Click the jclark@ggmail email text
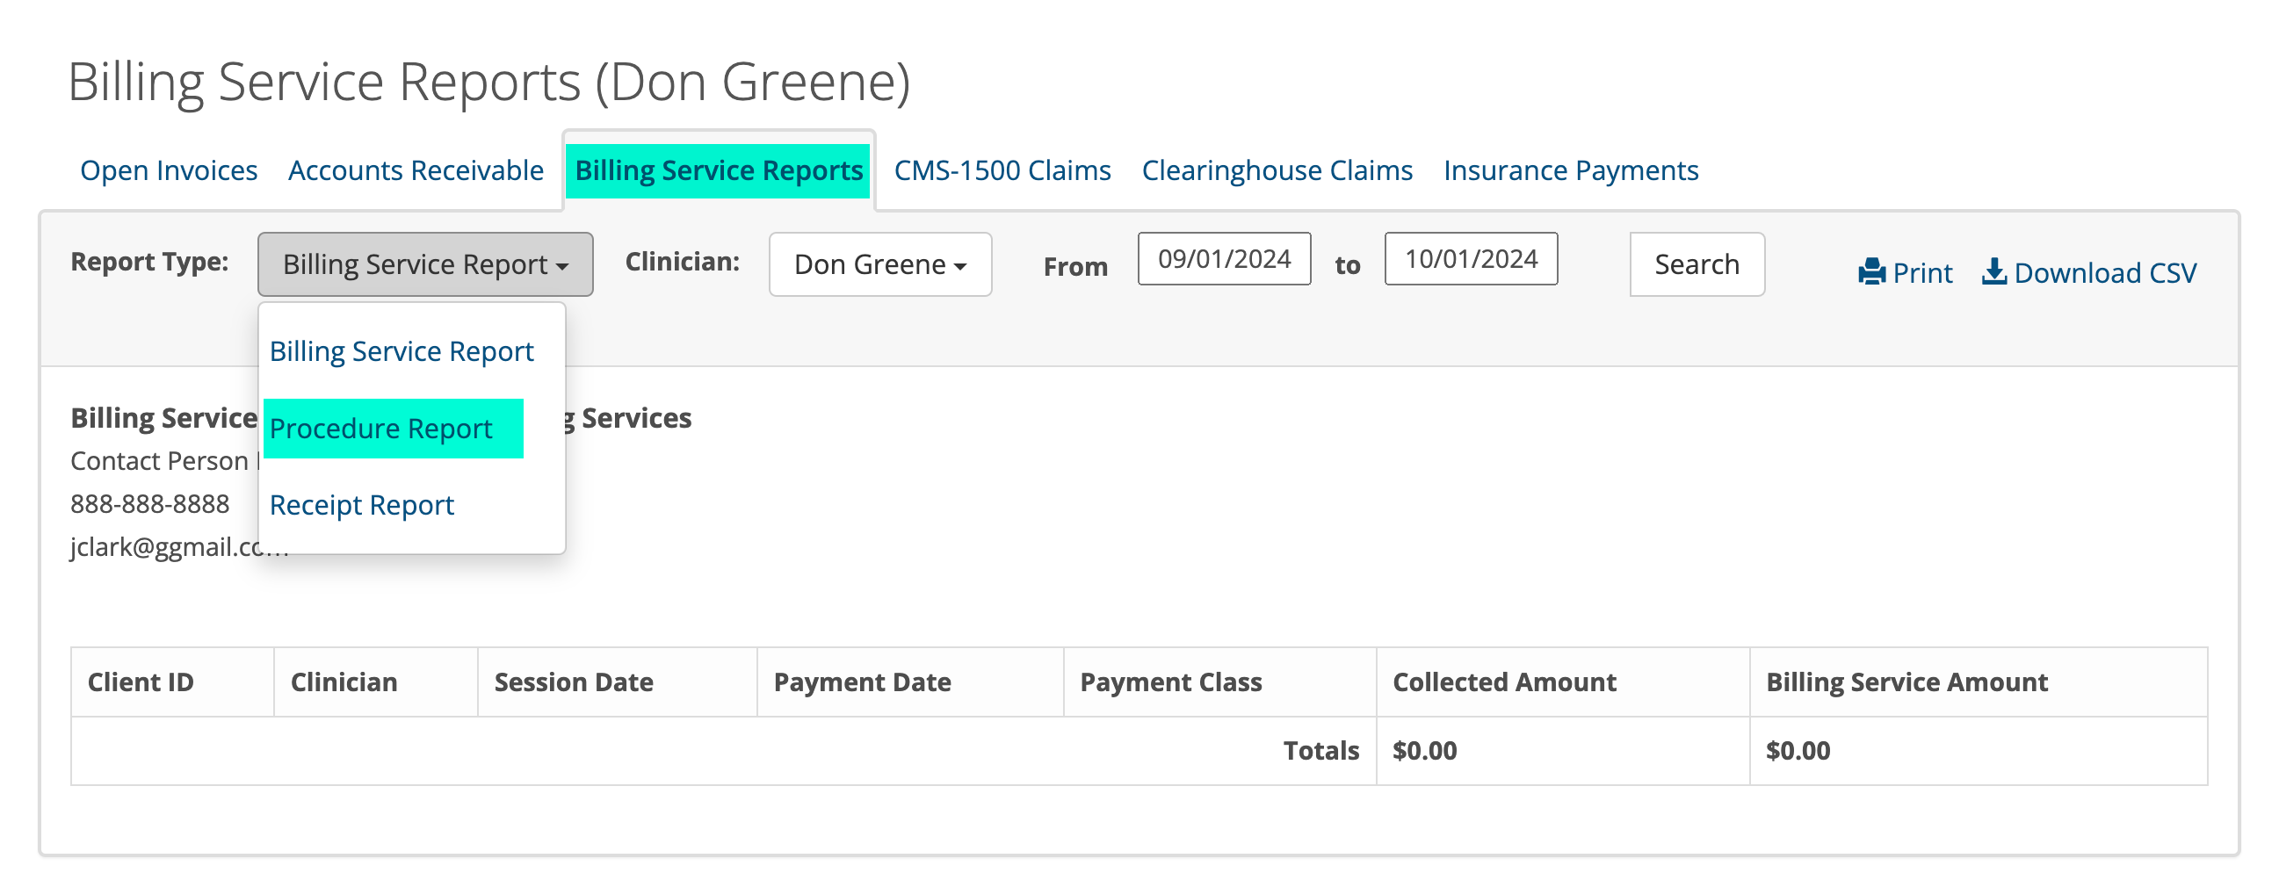The height and width of the screenshot is (880, 2279). click(164, 546)
